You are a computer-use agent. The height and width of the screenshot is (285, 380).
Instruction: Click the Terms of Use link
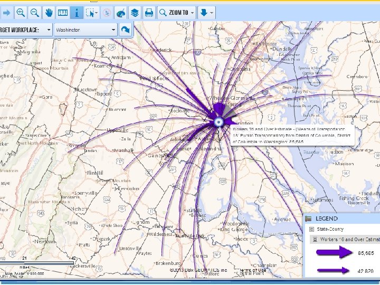coord(253,270)
